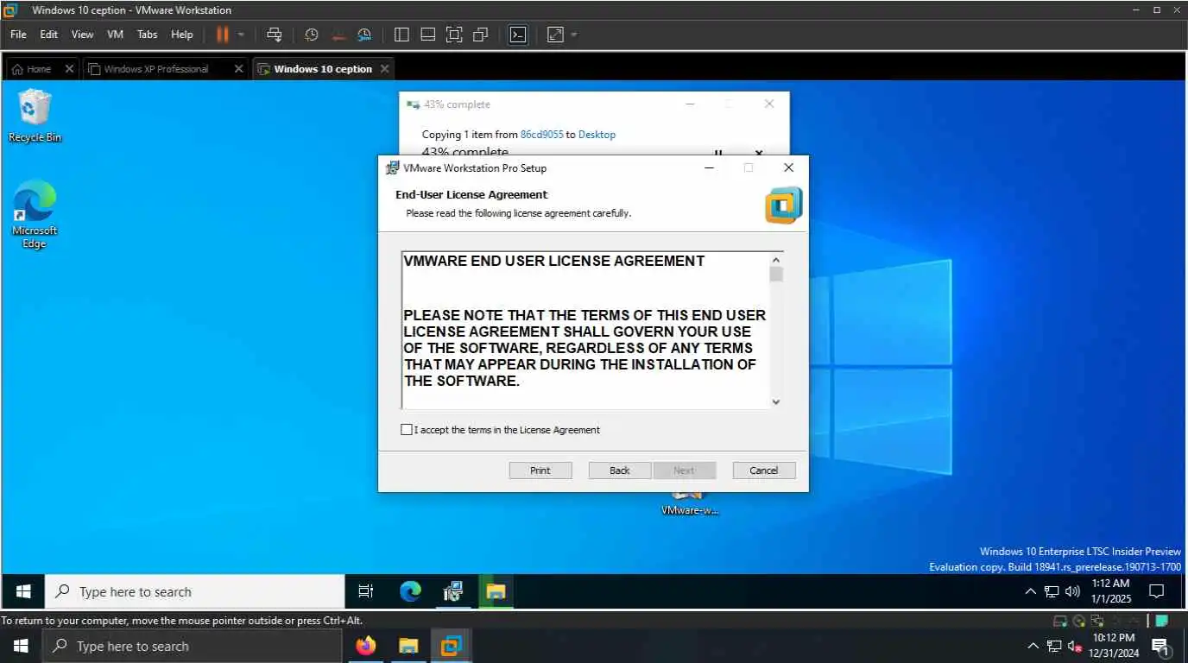This screenshot has height=663, width=1188.
Task: Open the power options dropdown arrow beside the pause icon
Action: (x=241, y=35)
